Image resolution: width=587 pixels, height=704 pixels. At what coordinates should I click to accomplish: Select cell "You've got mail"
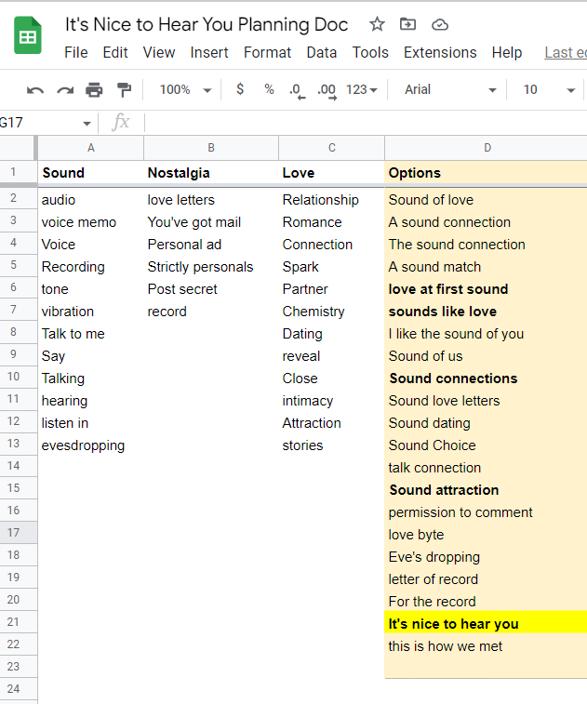click(x=211, y=222)
